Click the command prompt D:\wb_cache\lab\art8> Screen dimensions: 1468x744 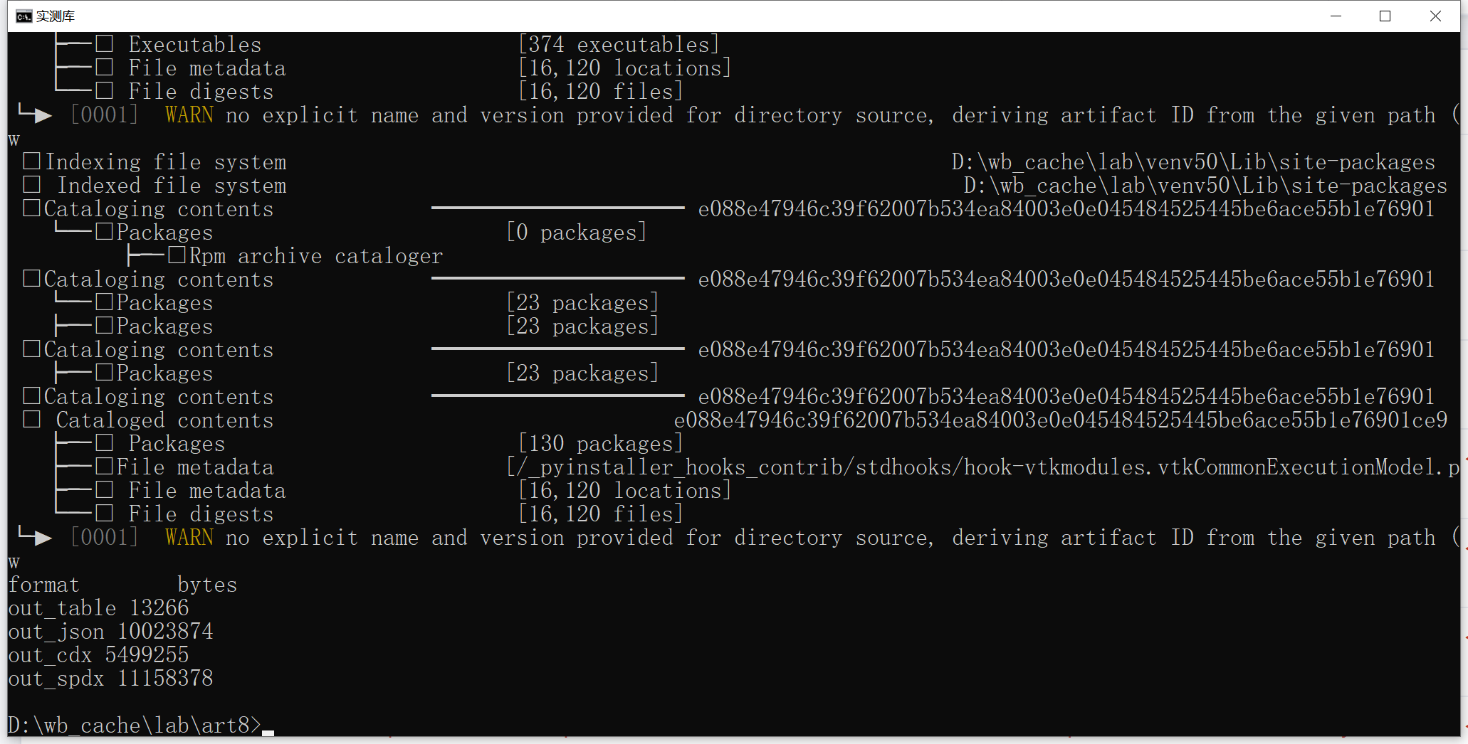pyautogui.click(x=135, y=725)
